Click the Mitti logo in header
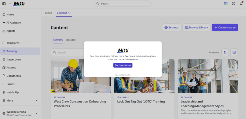This screenshot has height=119, width=246. (x=19, y=4)
